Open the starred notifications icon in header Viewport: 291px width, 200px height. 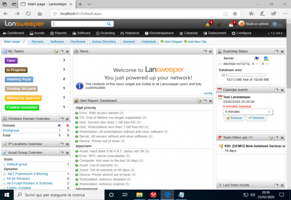207,25
